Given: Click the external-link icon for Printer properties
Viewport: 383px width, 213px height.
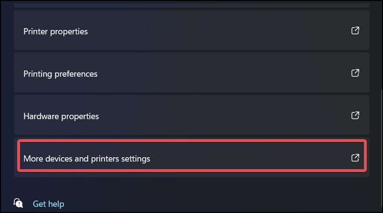Looking at the screenshot, I should click(355, 30).
